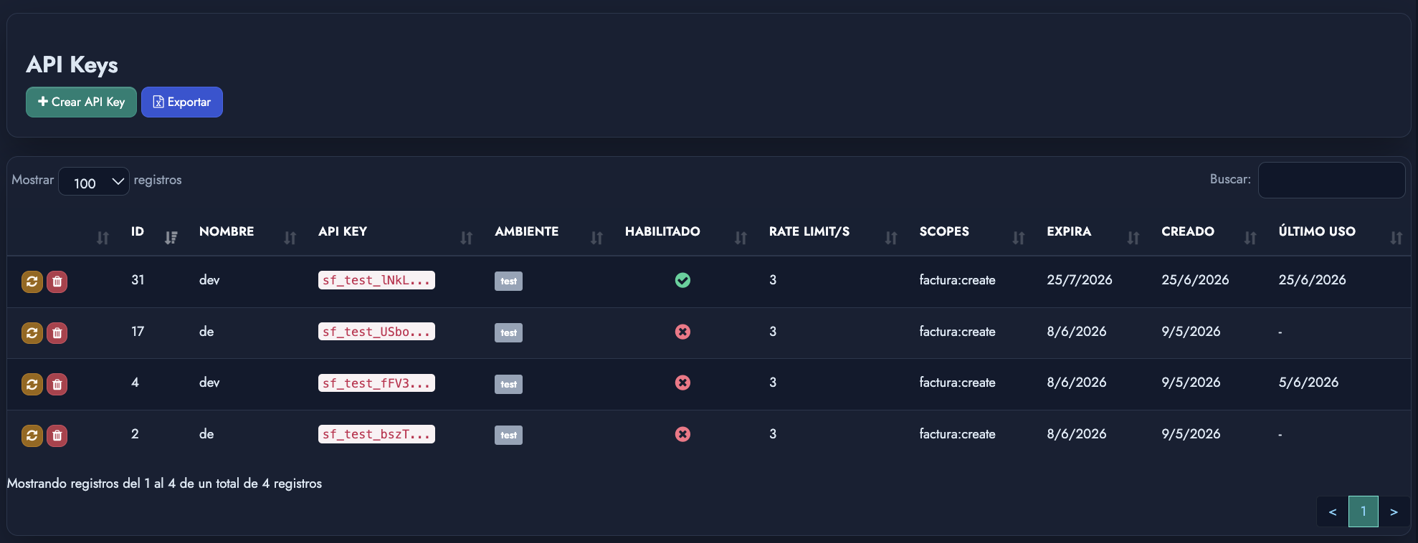
Task: Regenerate API key with ID 2
Action: 32,436
